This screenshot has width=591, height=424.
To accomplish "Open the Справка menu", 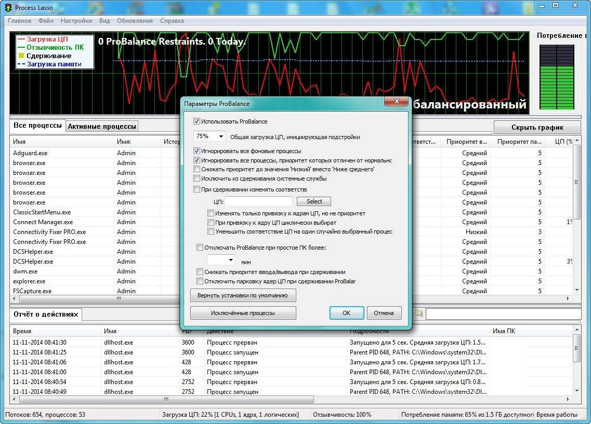I will [172, 21].
